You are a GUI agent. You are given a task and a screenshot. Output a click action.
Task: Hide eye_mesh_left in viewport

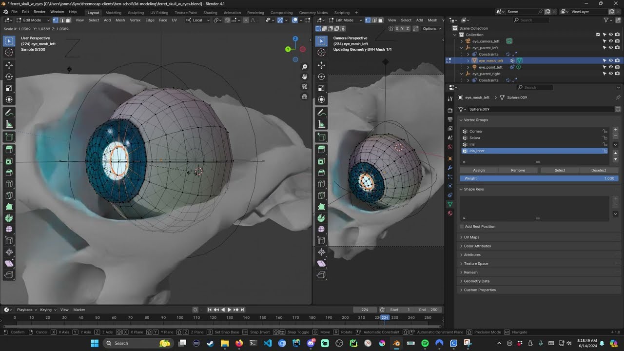pyautogui.click(x=610, y=61)
